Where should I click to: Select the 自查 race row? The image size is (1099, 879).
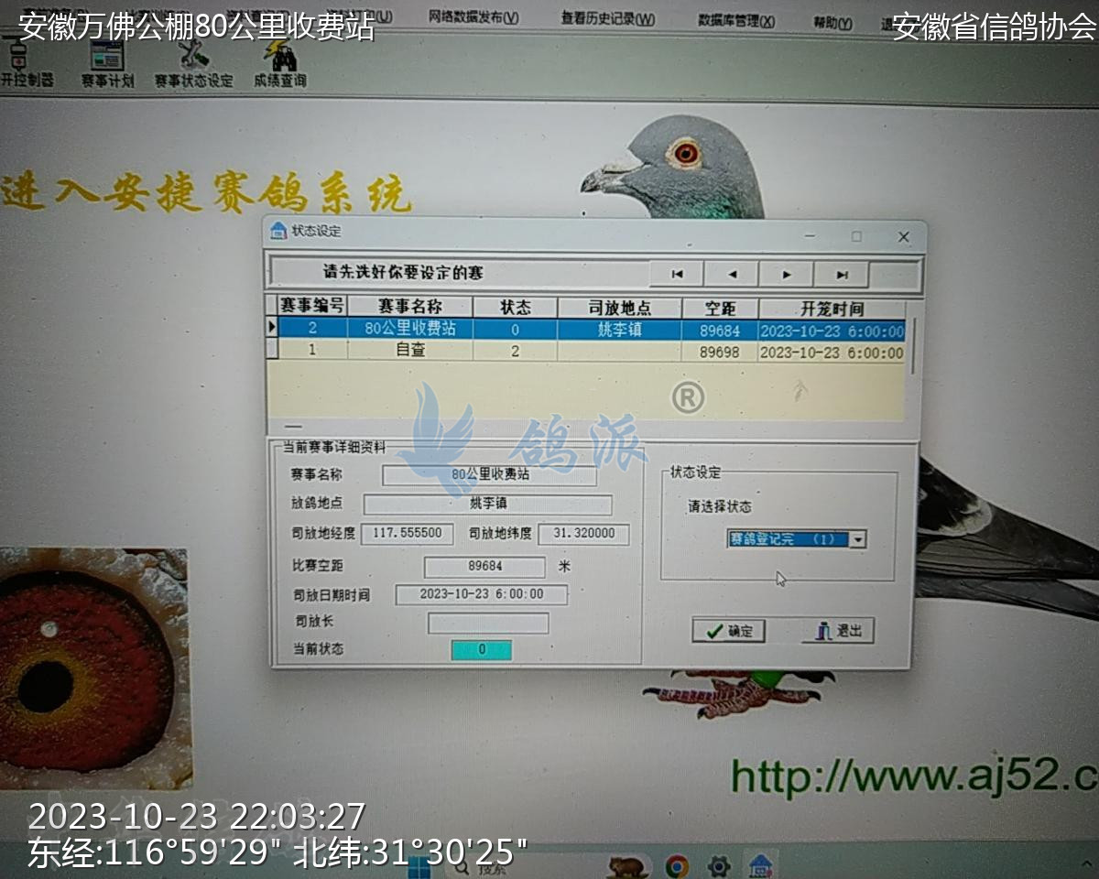click(x=591, y=352)
